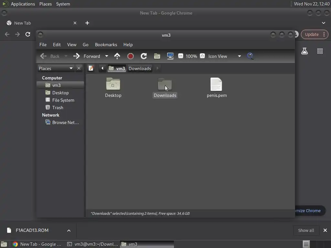The image size is (331, 248).
Task: Switch to the Chrome taskbar entry
Action: click(37, 244)
